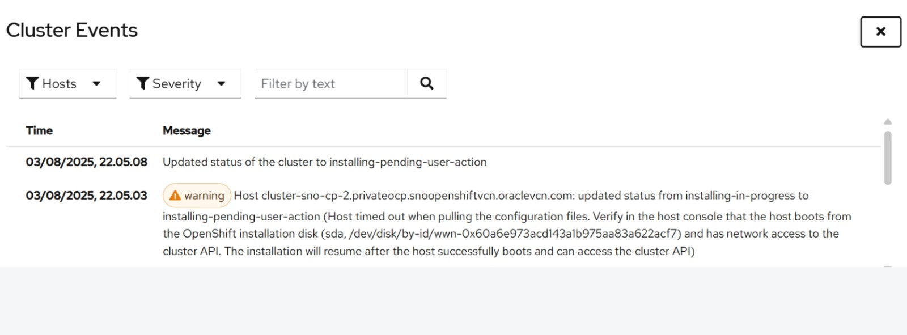The width and height of the screenshot is (907, 335).
Task: Click the funnel icon beside Hosts
Action: pyautogui.click(x=33, y=84)
